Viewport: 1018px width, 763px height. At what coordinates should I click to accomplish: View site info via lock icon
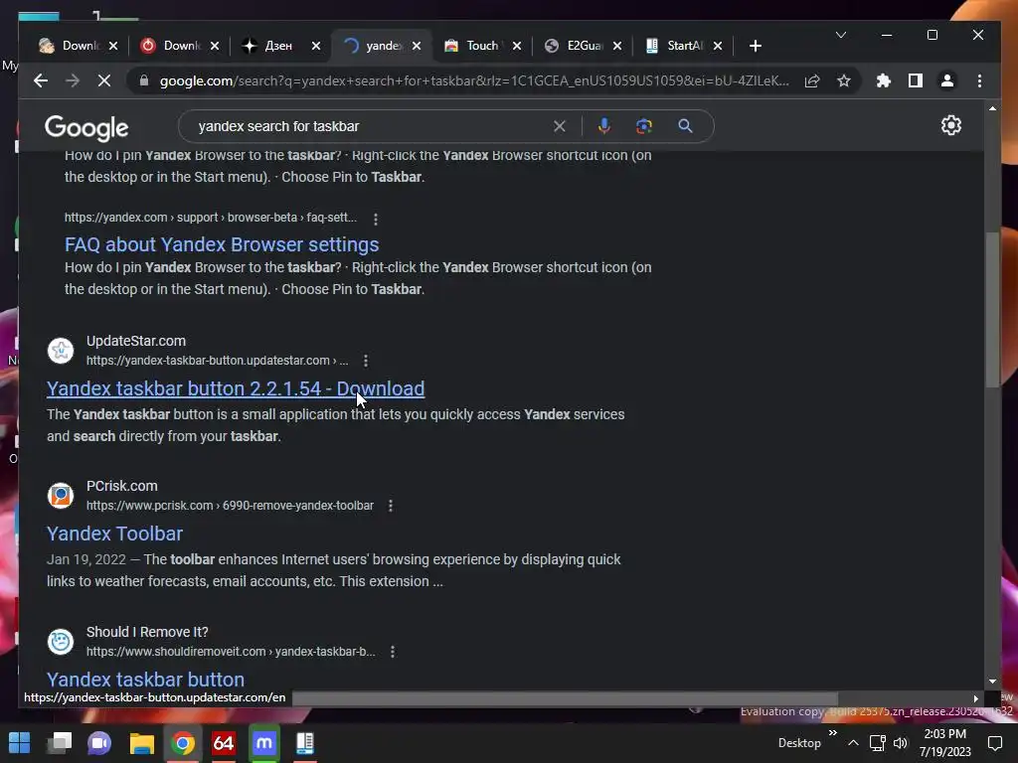point(144,80)
